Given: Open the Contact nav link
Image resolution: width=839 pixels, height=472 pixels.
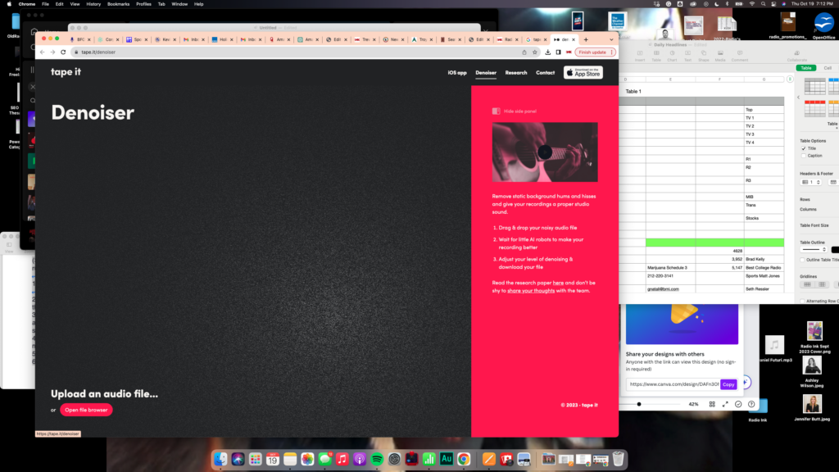Looking at the screenshot, I should (x=545, y=73).
